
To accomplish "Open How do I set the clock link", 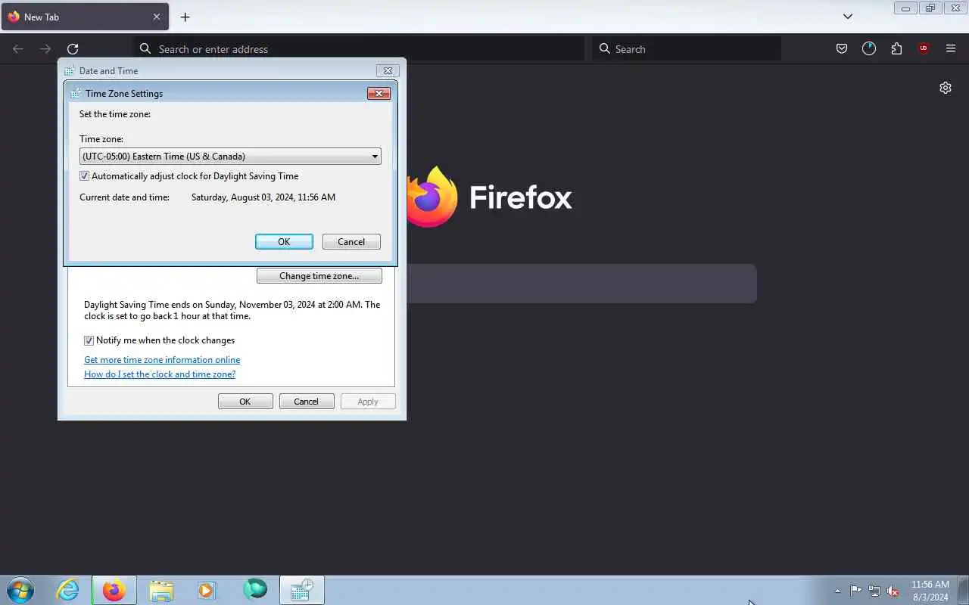I will pos(160,374).
